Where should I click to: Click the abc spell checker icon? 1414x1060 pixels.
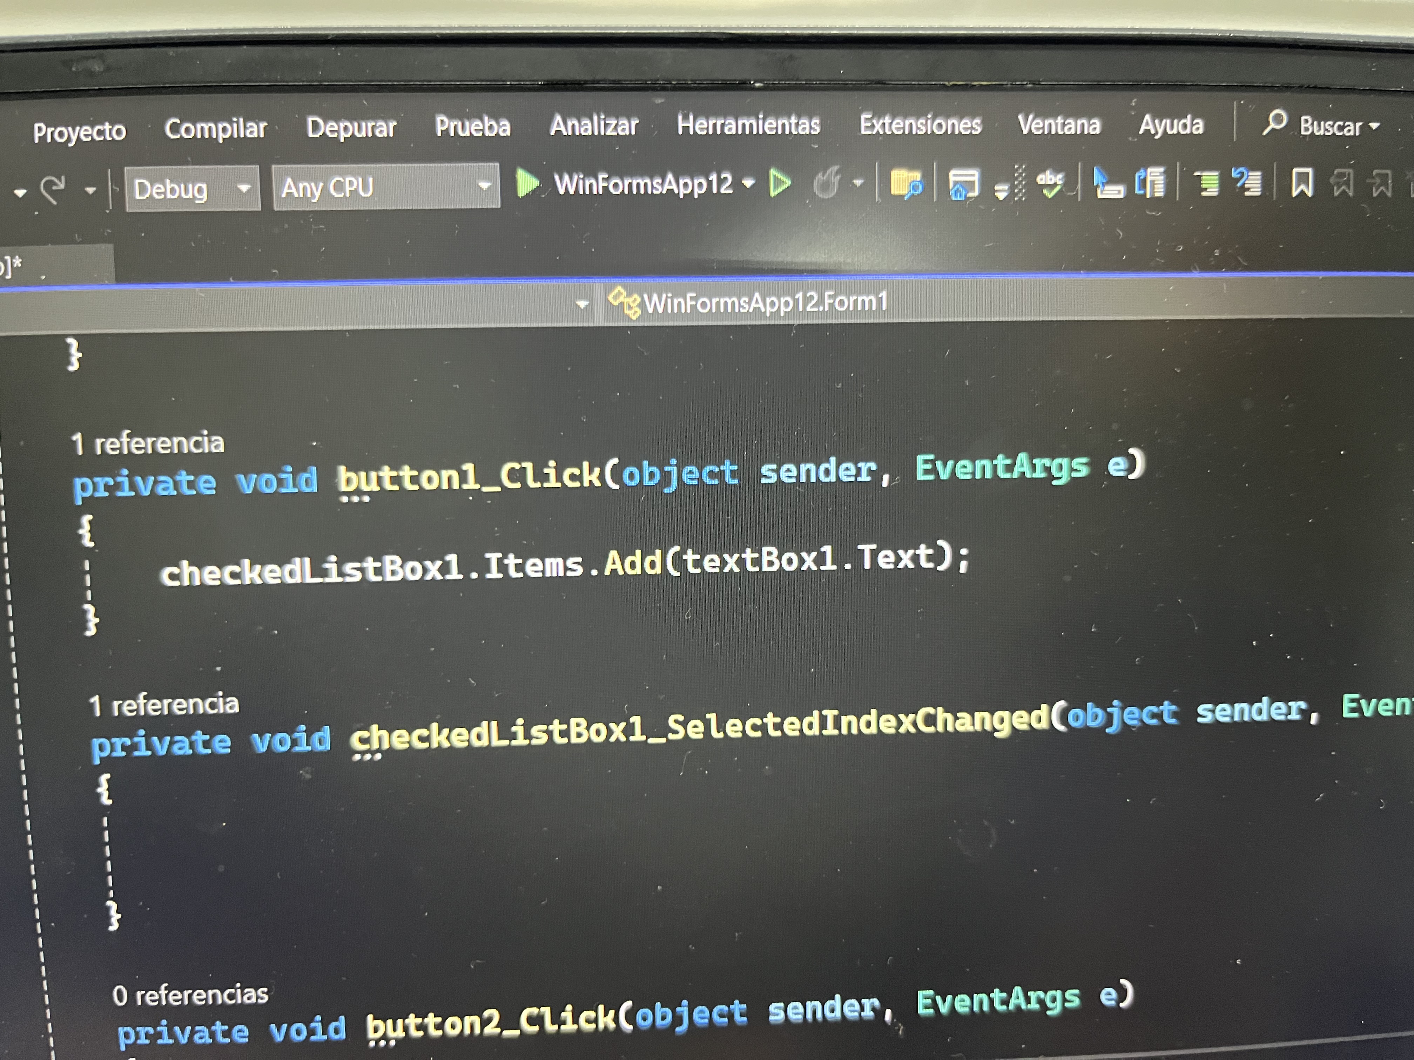coord(1050,184)
